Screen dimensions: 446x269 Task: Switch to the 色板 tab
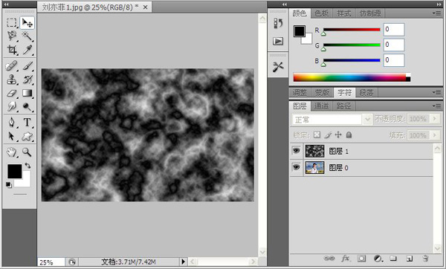(x=321, y=13)
